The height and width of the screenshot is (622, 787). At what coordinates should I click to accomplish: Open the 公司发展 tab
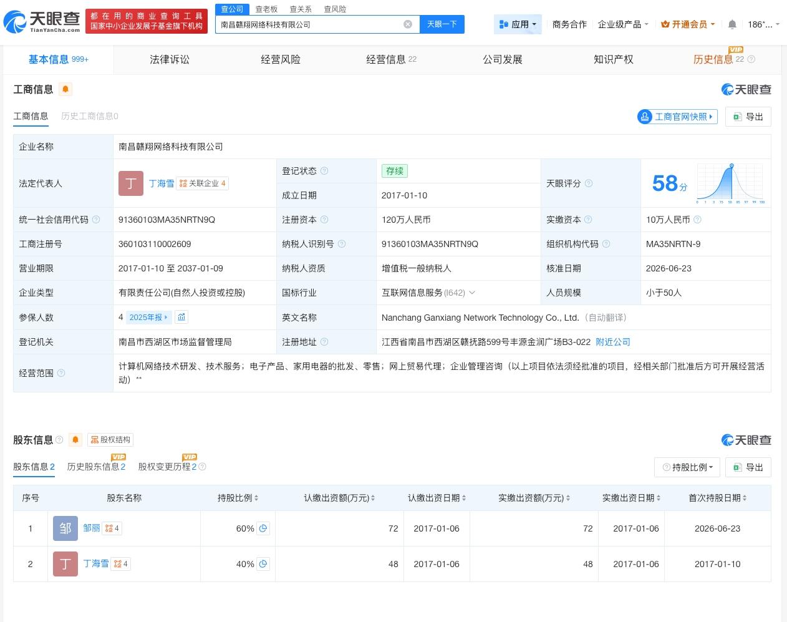click(x=503, y=59)
